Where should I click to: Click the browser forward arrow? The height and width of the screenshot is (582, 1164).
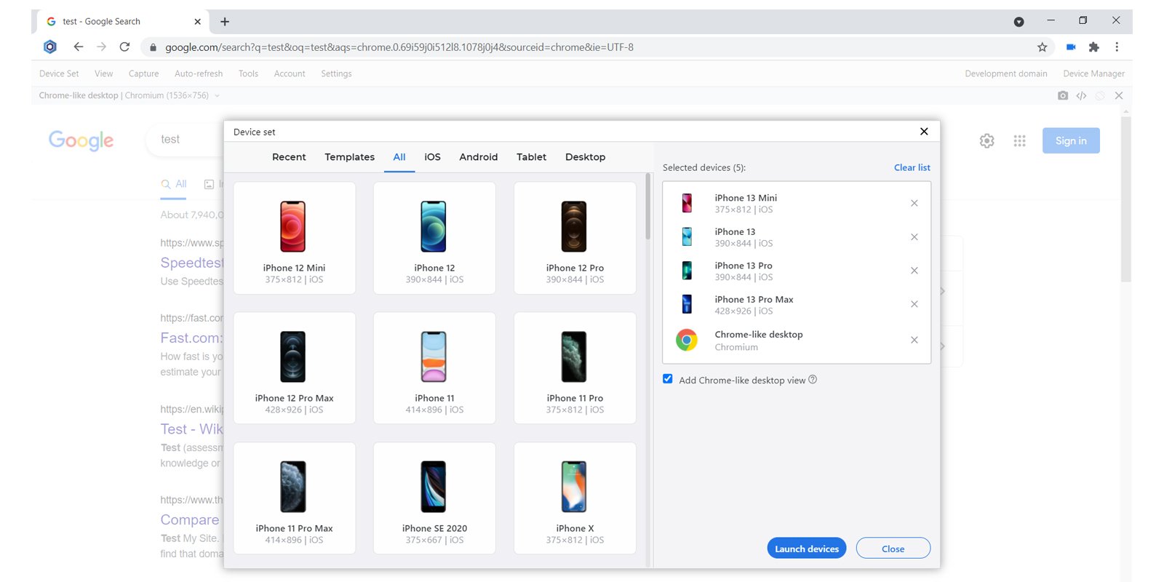click(x=101, y=47)
